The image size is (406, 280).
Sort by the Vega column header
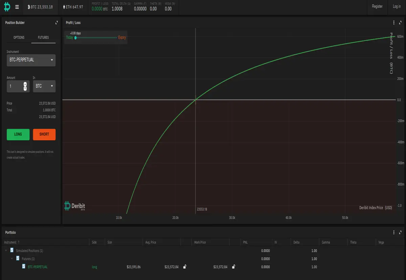[x=390, y=242]
